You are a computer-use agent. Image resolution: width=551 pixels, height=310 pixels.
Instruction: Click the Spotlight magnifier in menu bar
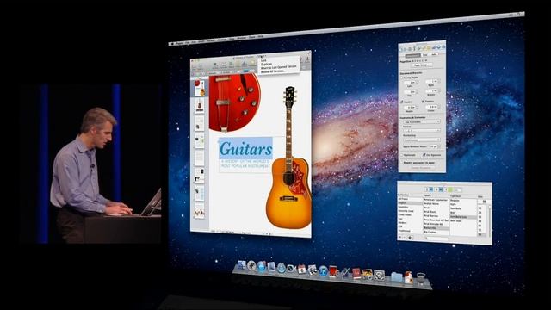(518, 15)
